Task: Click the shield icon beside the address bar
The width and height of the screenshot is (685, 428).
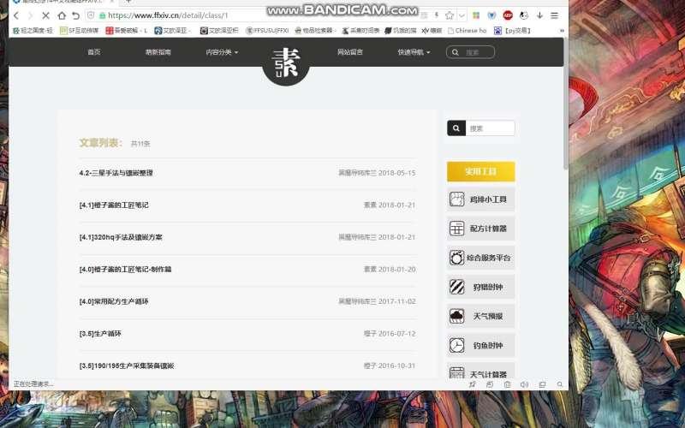Action: pos(91,15)
